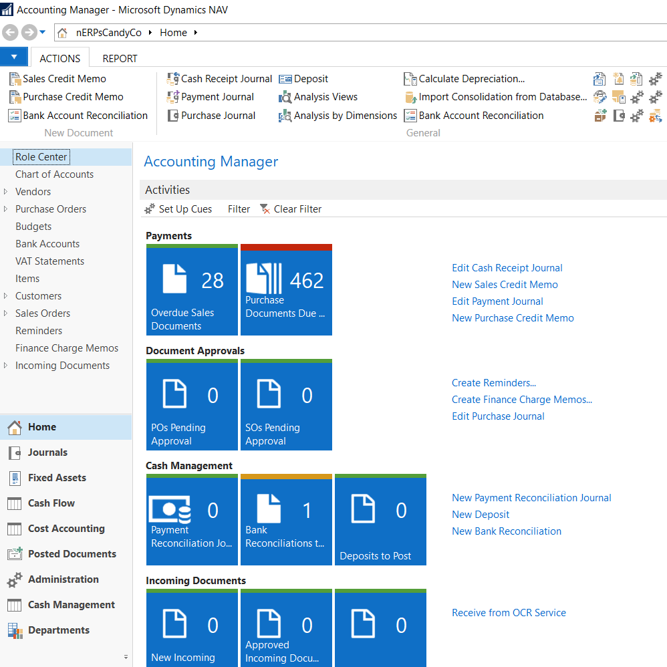Switch to the REPORT ribbon tab
The height and width of the screenshot is (667, 667).
(120, 58)
